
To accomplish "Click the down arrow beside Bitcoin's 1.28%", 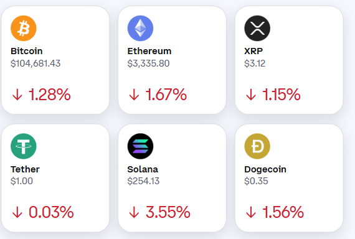I will (x=17, y=95).
